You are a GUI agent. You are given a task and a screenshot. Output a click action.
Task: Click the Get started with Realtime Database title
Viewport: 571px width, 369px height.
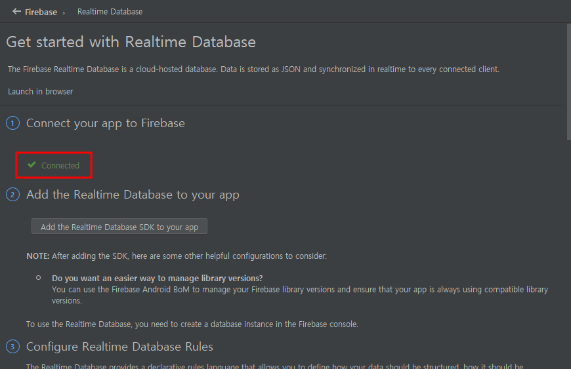(x=131, y=42)
